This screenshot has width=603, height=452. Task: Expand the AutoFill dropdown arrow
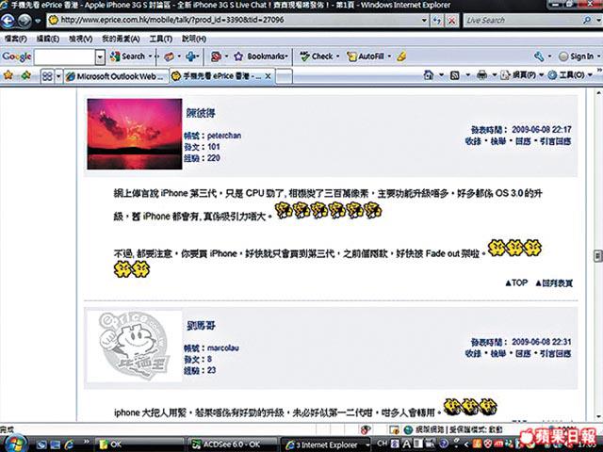click(389, 56)
